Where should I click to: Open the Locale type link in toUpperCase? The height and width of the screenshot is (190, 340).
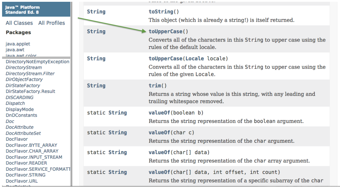[x=195, y=58]
